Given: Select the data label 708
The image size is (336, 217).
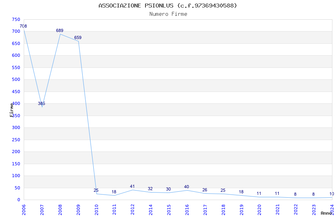Looking at the screenshot, I should [23, 26].
